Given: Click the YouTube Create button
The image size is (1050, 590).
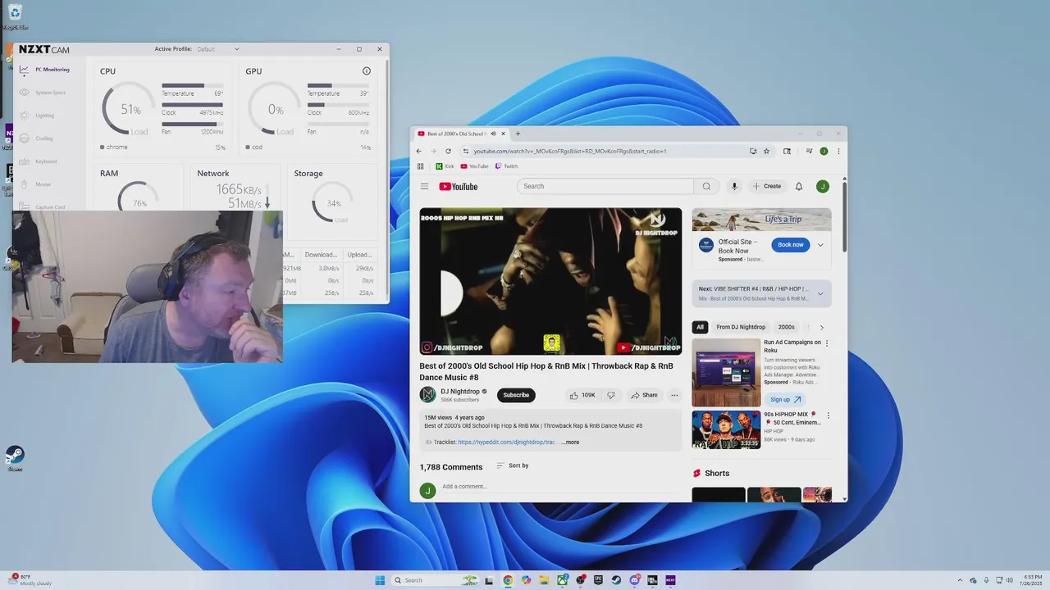Looking at the screenshot, I should coord(768,186).
